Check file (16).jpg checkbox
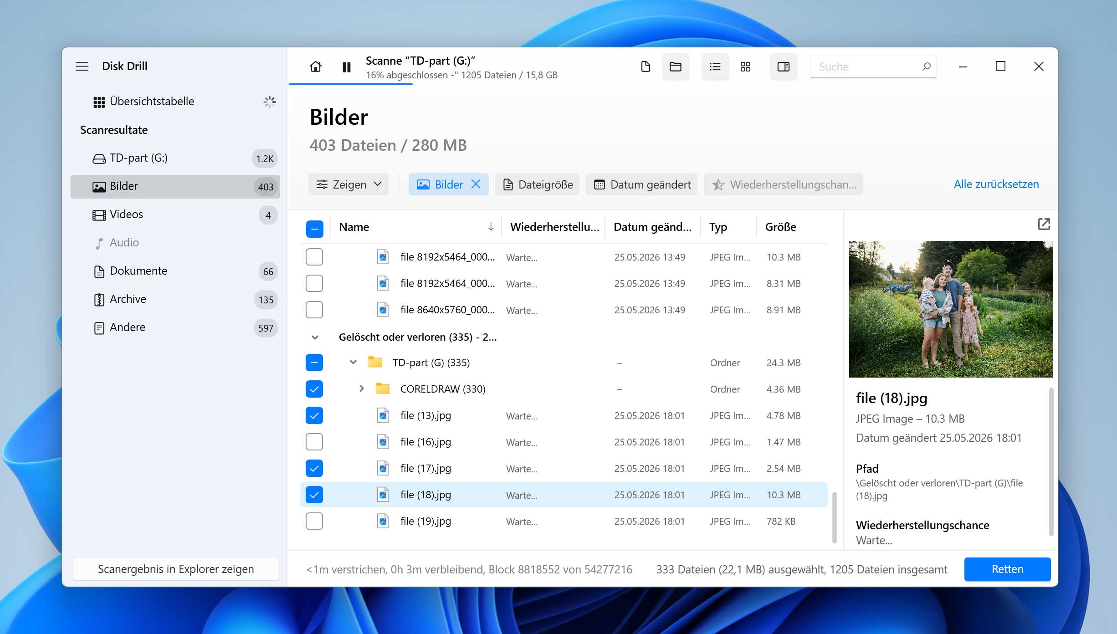Image resolution: width=1117 pixels, height=634 pixels. 314,442
